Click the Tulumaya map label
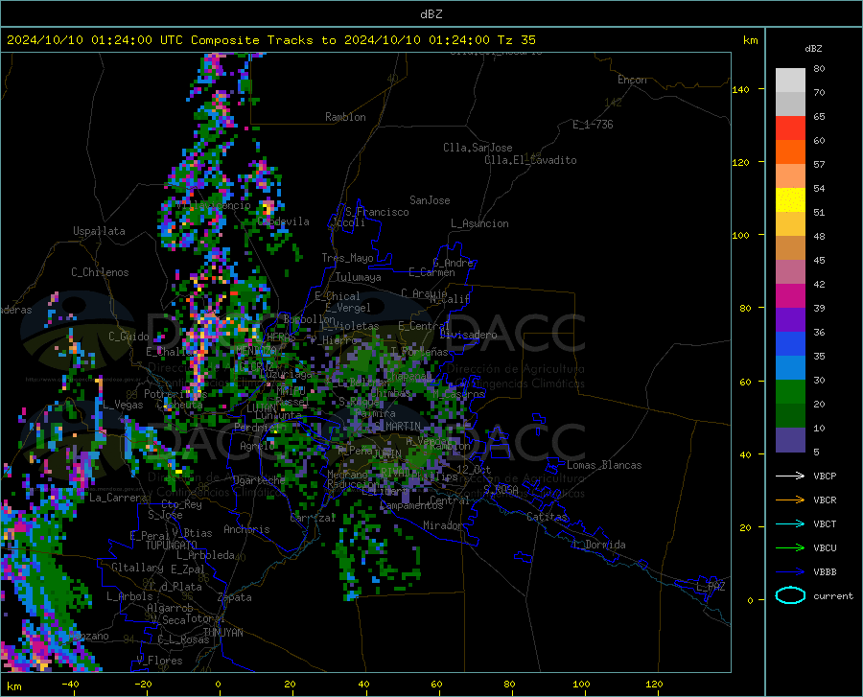The height and width of the screenshot is (697, 863). point(359,277)
